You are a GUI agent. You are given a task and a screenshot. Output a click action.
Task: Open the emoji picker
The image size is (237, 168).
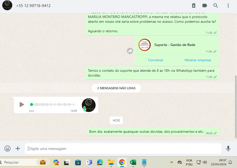click(x=8, y=148)
